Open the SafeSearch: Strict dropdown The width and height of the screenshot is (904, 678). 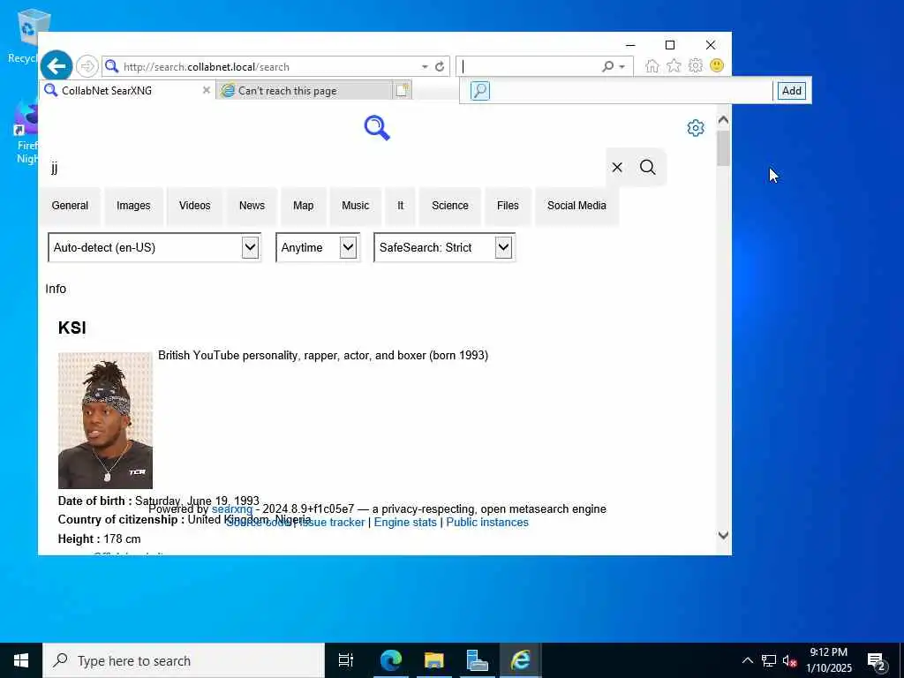(x=445, y=247)
